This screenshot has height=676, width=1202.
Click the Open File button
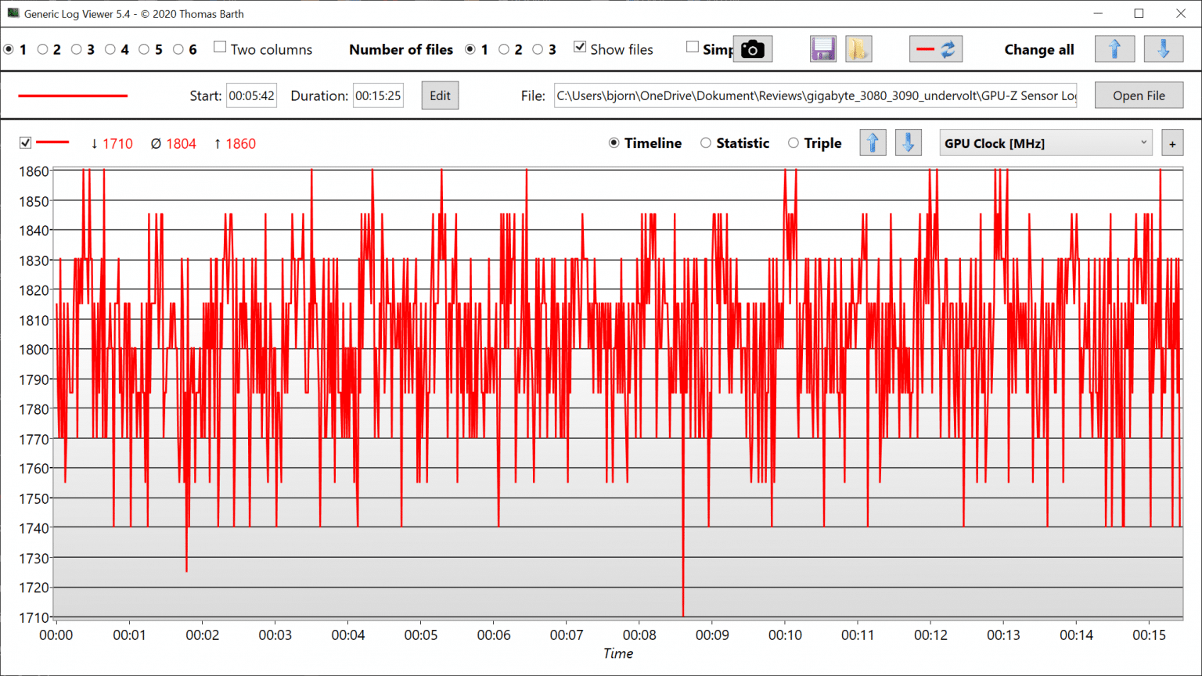click(1138, 95)
